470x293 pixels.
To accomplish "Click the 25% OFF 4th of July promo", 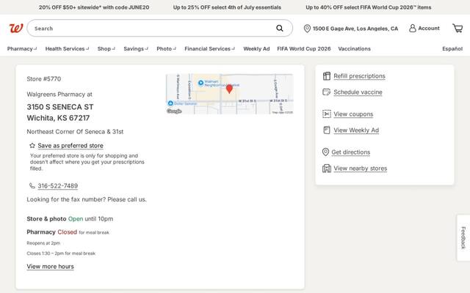I will click(227, 7).
